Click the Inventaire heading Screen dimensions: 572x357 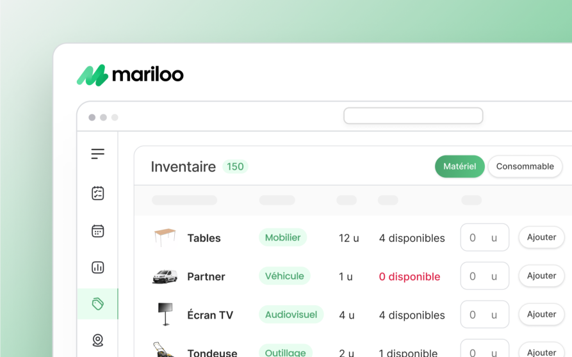183,167
